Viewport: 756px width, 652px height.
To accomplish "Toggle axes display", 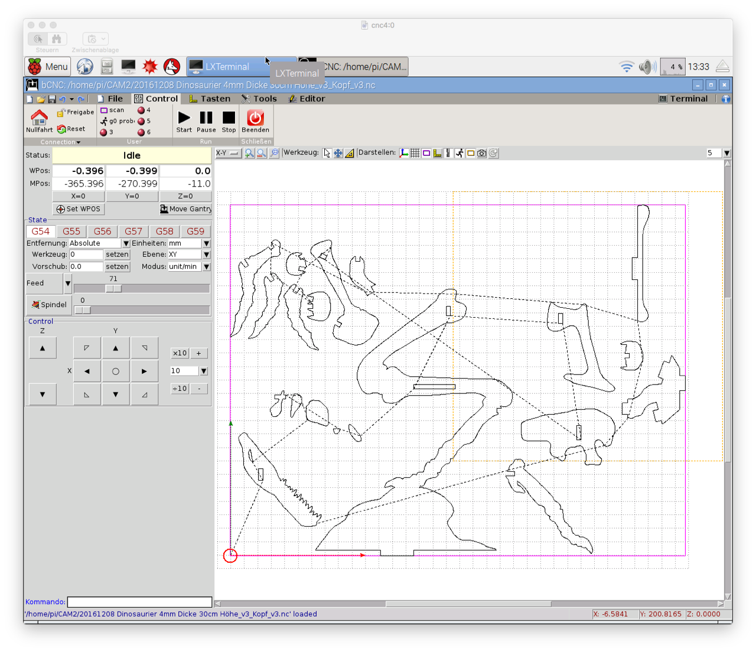I will (404, 153).
